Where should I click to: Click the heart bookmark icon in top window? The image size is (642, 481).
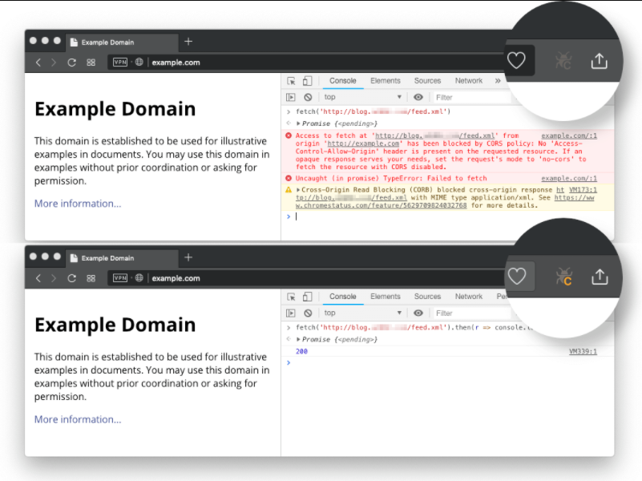click(516, 61)
